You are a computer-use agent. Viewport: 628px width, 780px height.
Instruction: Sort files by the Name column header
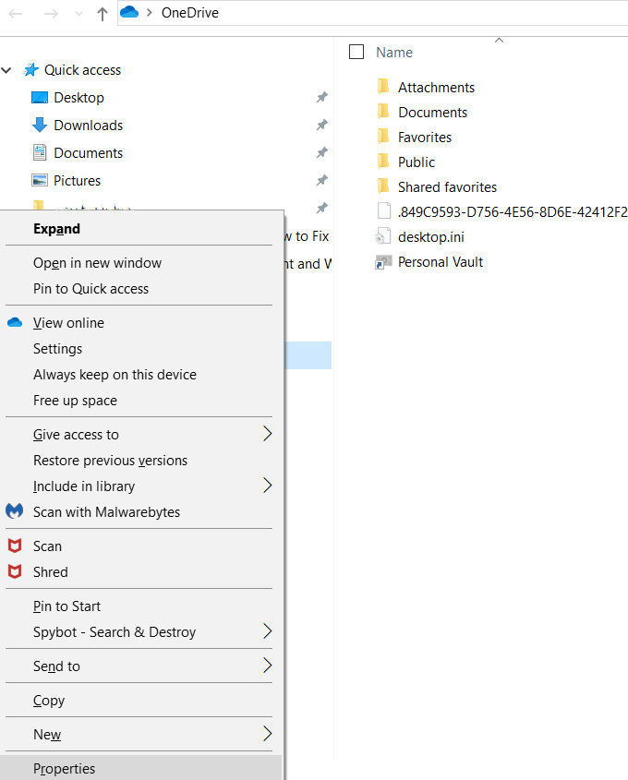click(394, 53)
